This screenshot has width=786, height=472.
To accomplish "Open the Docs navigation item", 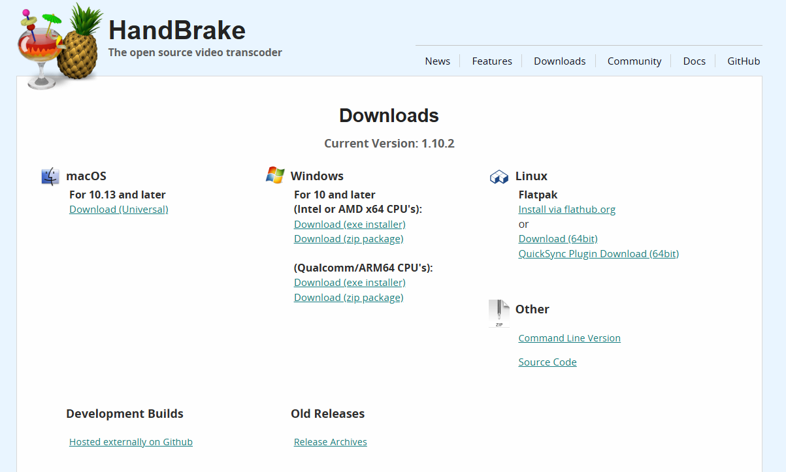I will pyautogui.click(x=694, y=61).
